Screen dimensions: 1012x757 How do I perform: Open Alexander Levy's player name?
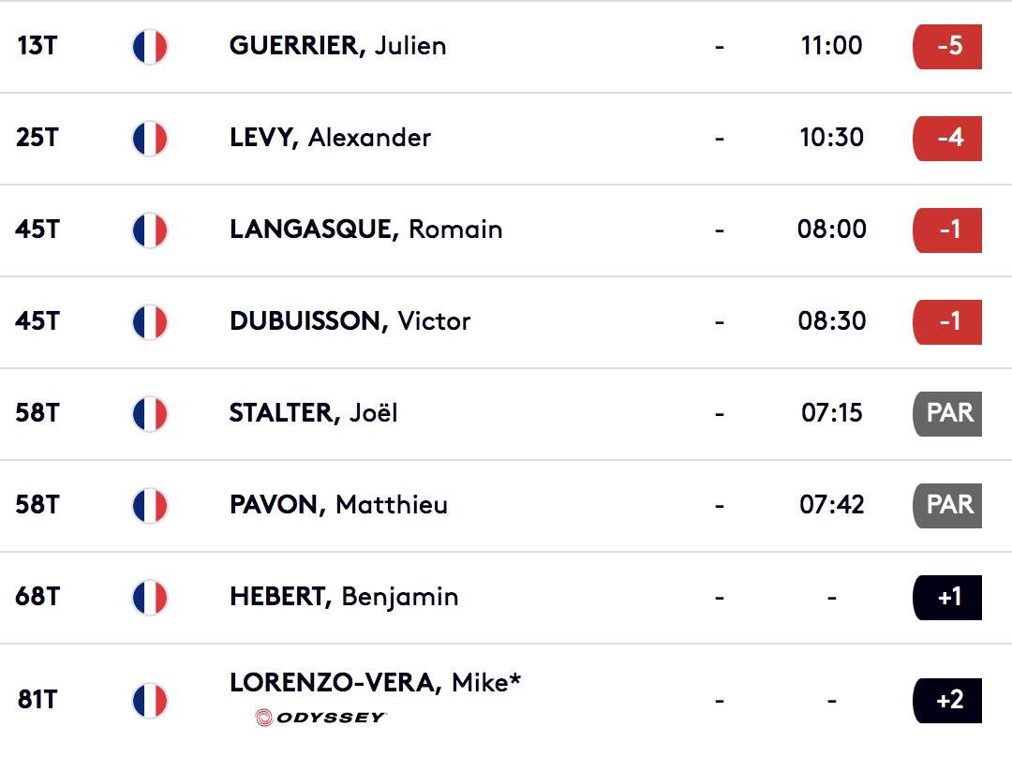pyautogui.click(x=330, y=138)
